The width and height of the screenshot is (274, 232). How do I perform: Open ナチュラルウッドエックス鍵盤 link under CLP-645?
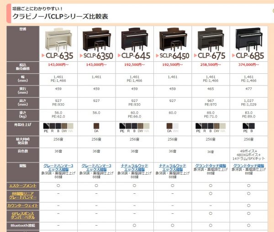pos(134,167)
